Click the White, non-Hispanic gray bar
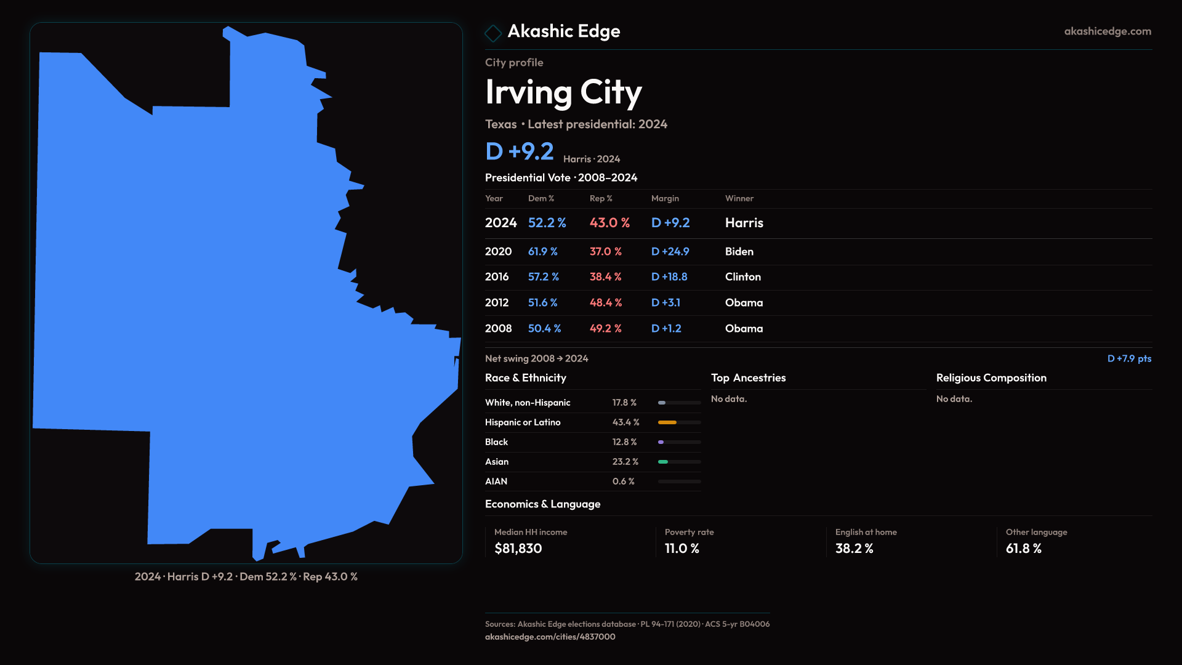1182x665 pixels. tap(662, 403)
